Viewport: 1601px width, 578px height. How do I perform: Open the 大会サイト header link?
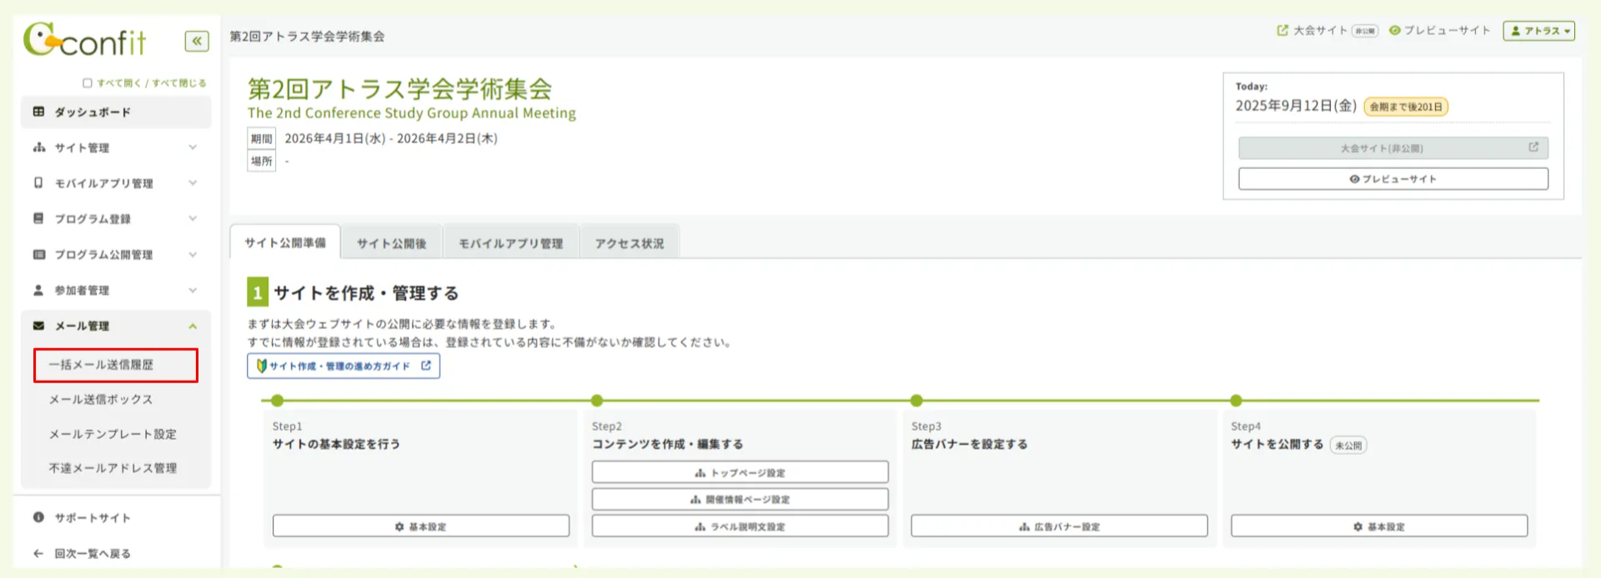(1320, 31)
